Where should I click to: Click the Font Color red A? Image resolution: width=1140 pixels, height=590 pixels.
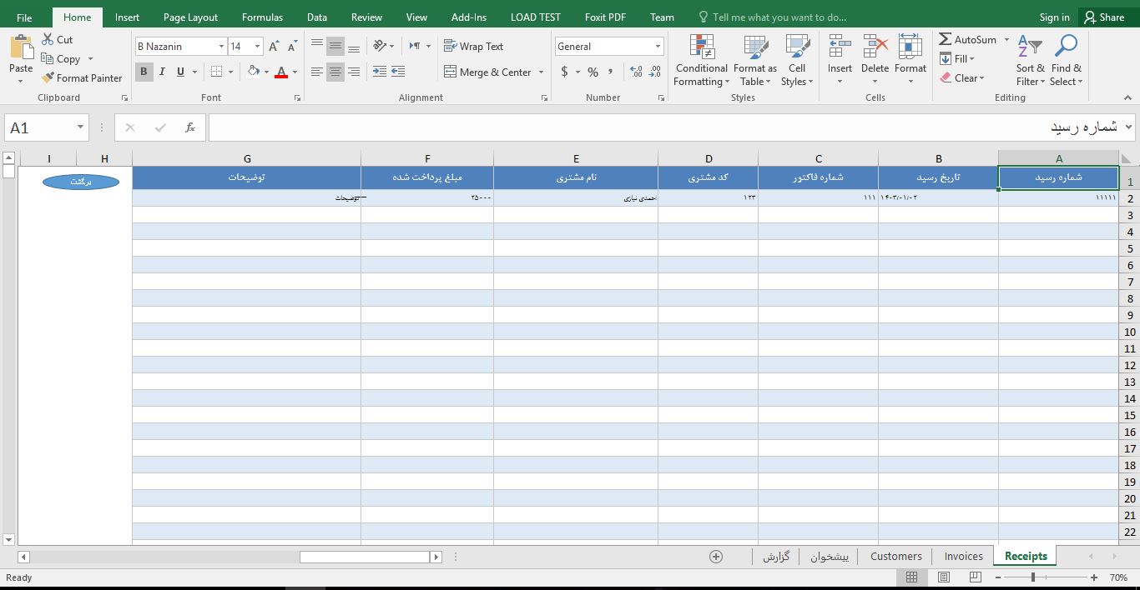pos(282,72)
